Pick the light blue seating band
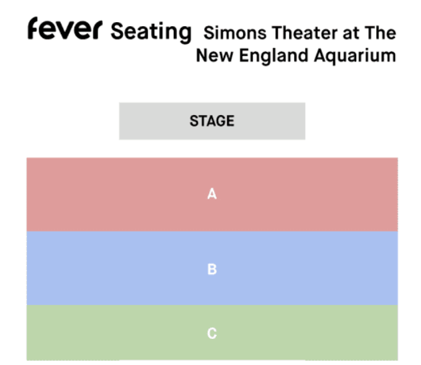The height and width of the screenshot is (365, 421). tap(212, 268)
